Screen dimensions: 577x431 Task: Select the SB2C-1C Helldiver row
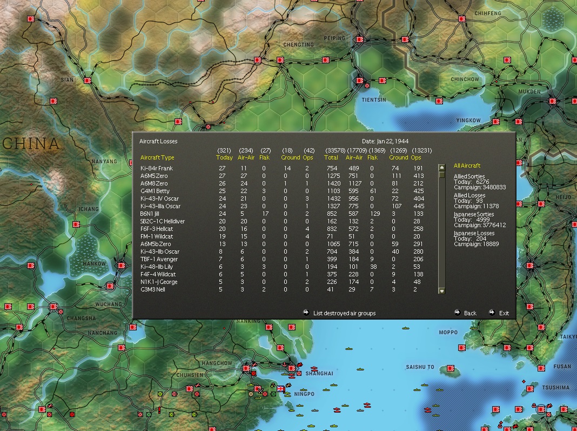click(282, 221)
